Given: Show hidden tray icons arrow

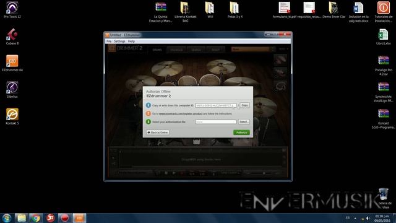Looking at the screenshot, I should 355,218.
